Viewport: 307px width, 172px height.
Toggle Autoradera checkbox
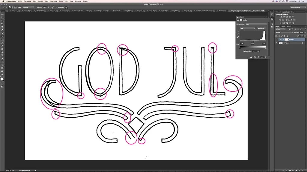pos(56,7)
